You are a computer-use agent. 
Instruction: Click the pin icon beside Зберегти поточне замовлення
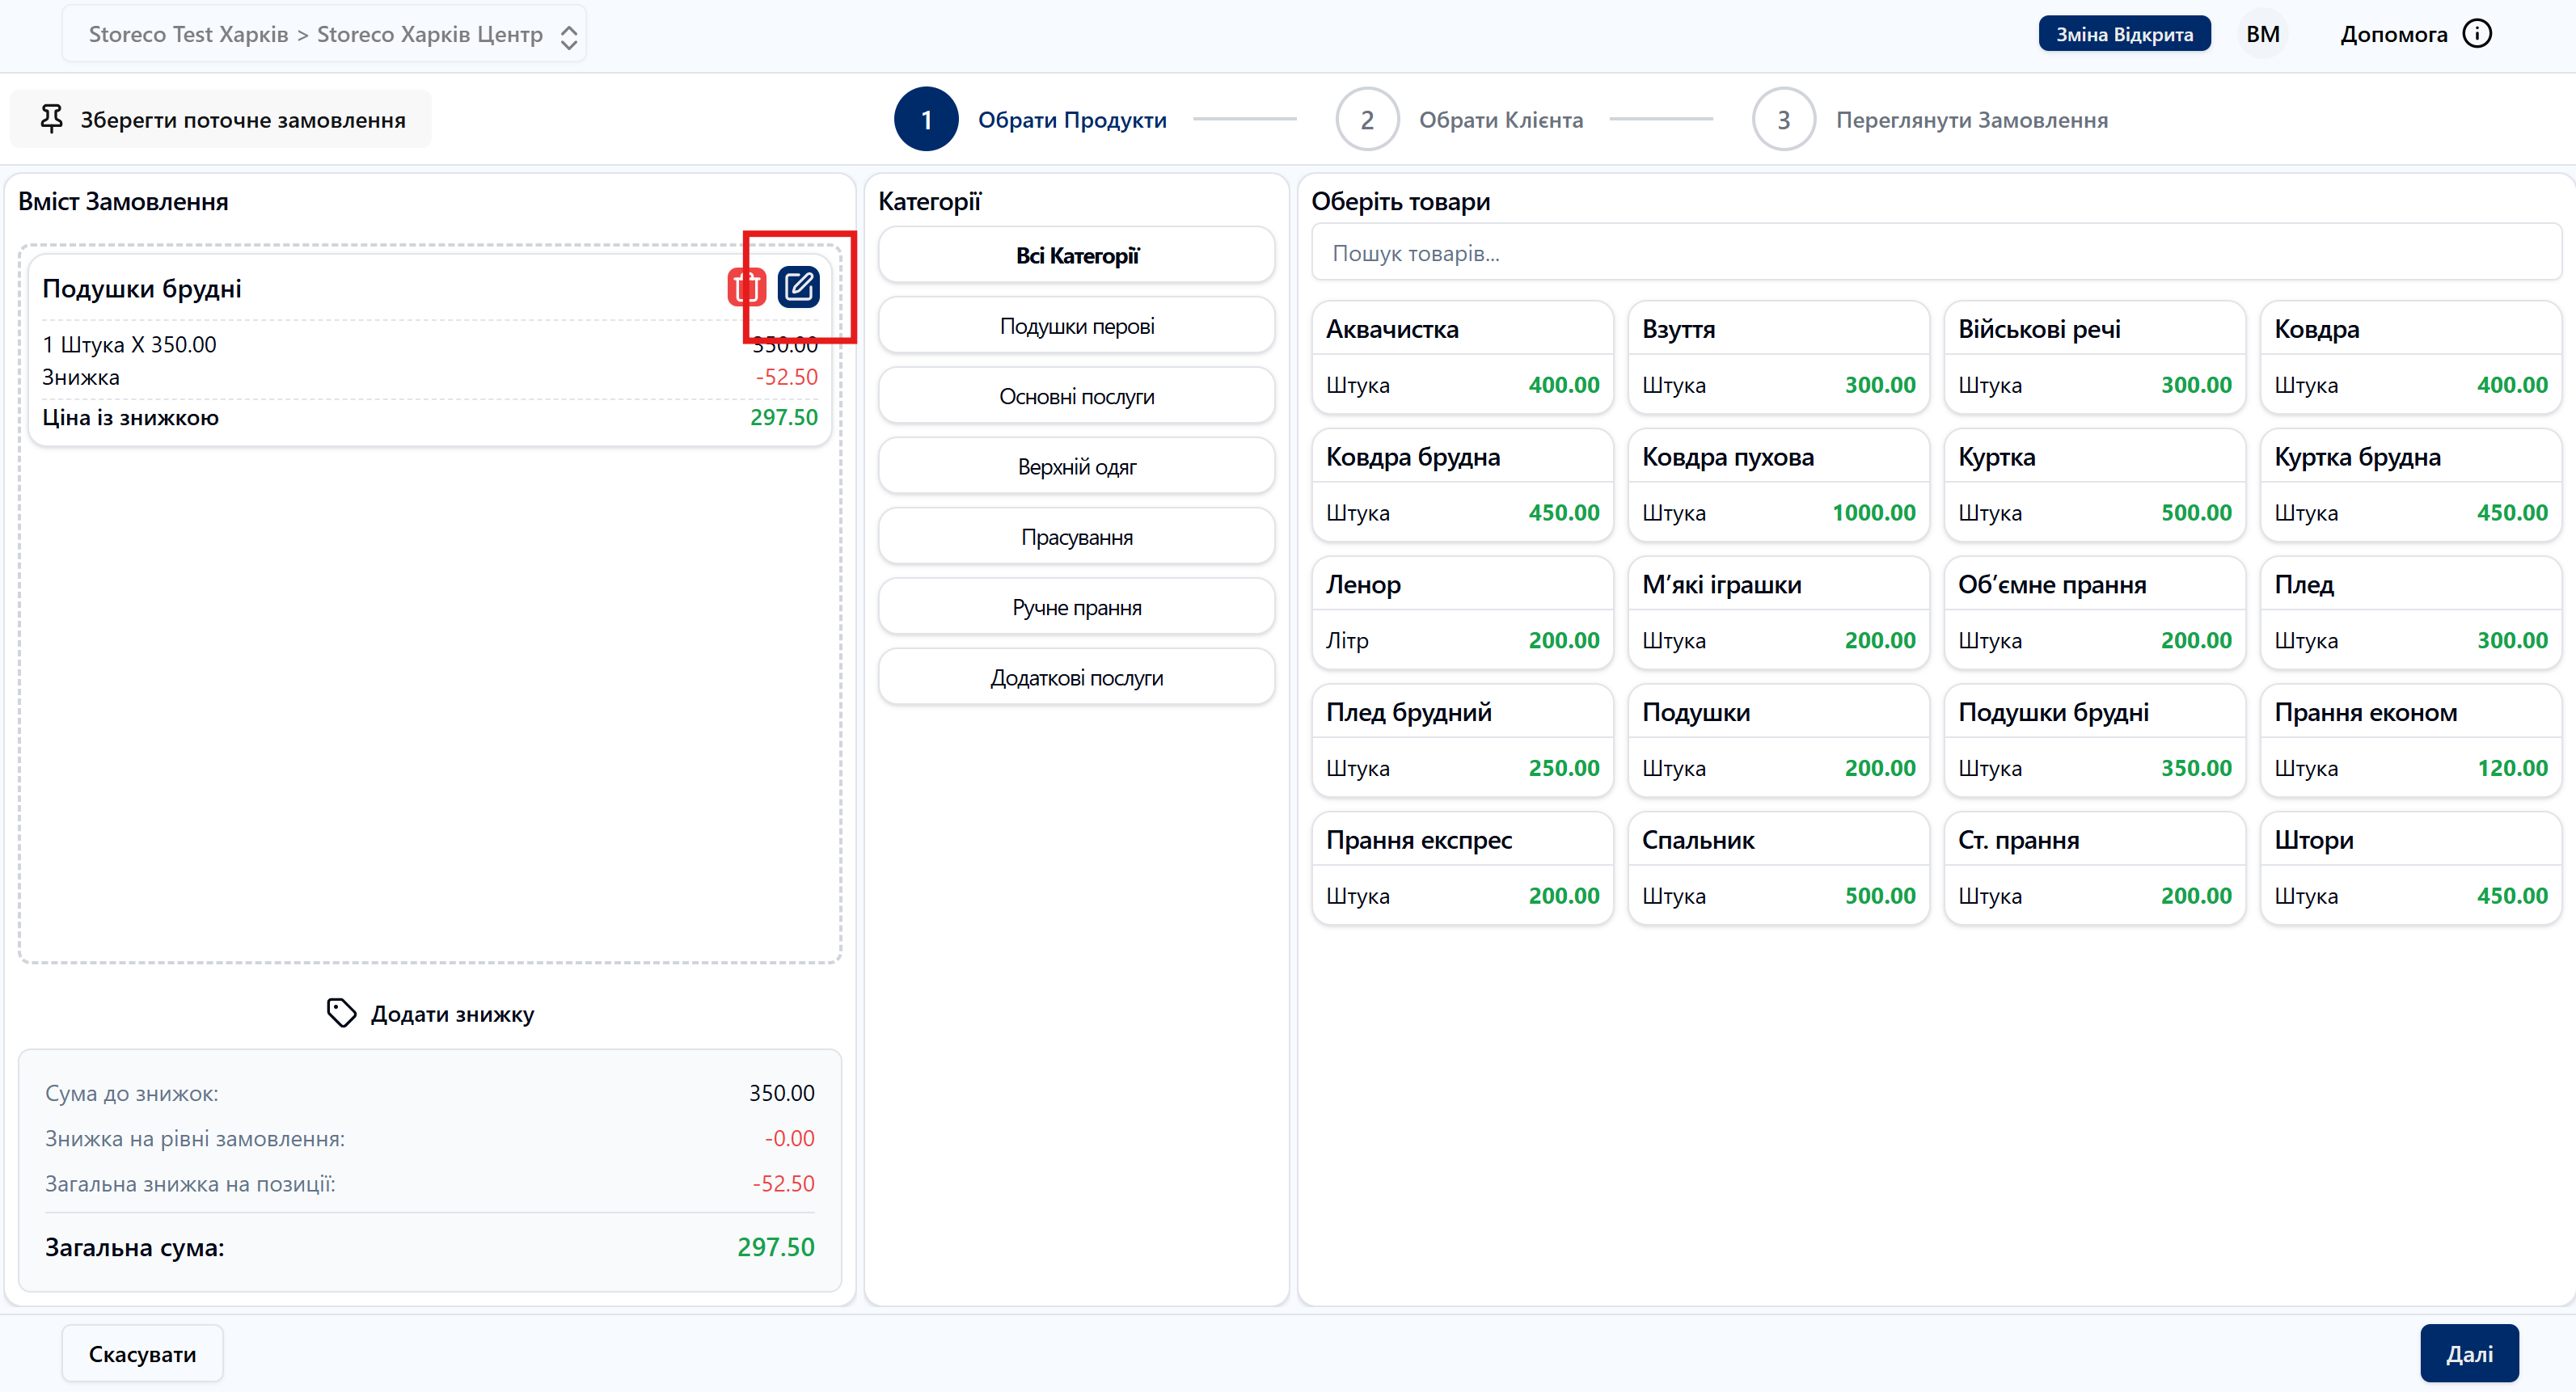(51, 119)
